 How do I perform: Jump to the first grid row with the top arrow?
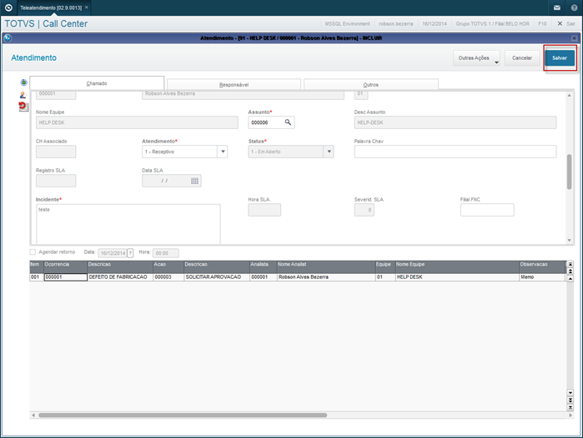(x=570, y=264)
